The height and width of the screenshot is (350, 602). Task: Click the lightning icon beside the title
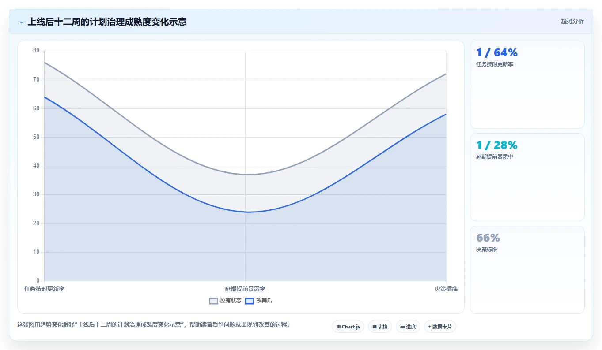coord(21,22)
